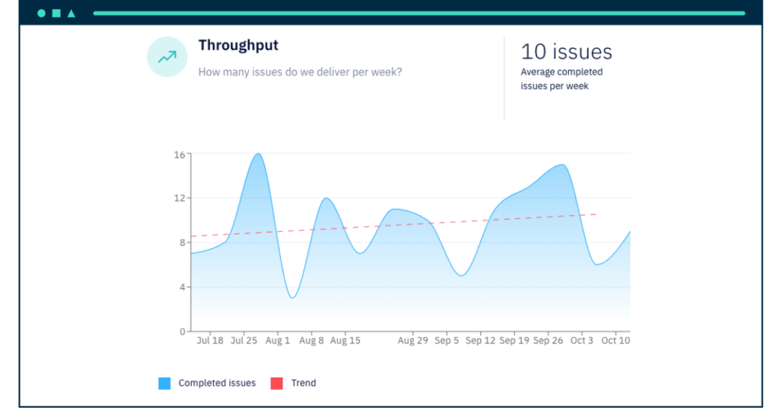
Task: Select the Oct 10 x-axis label
Action: (x=616, y=341)
